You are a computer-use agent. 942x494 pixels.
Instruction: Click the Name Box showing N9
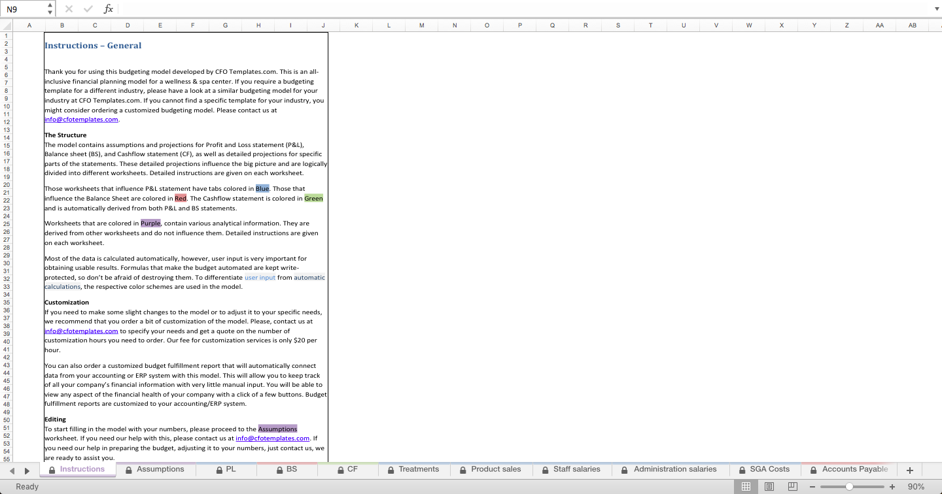24,9
